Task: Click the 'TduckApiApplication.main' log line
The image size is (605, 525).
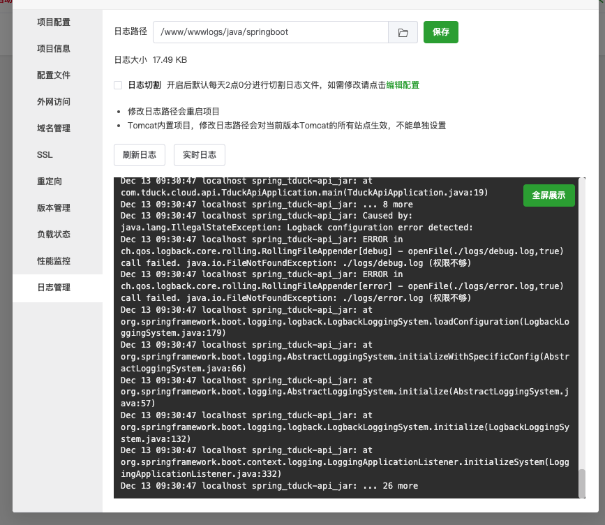Action: tap(304, 193)
